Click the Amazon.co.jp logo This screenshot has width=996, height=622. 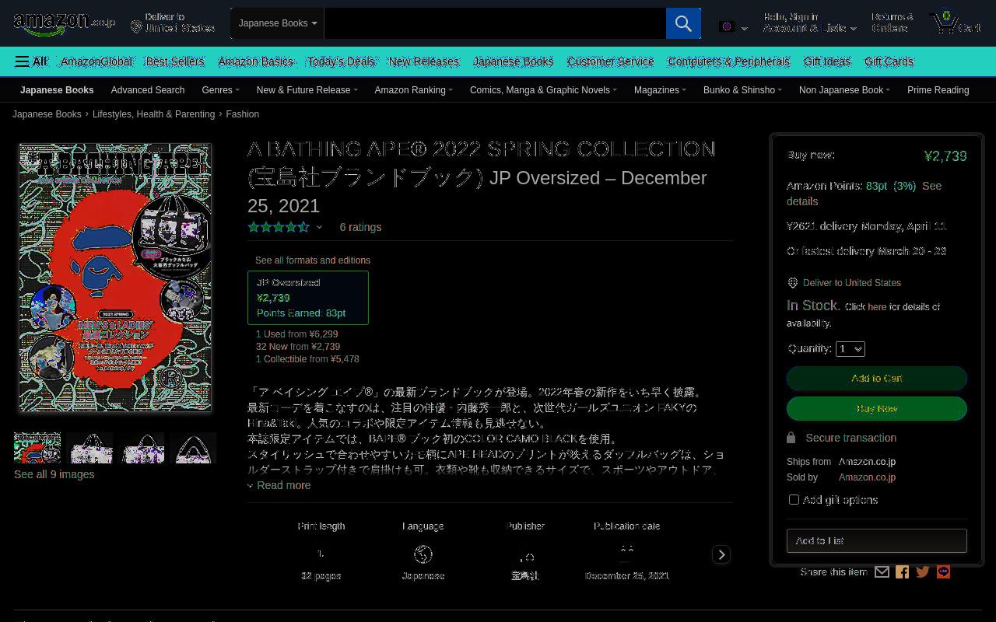(x=64, y=23)
